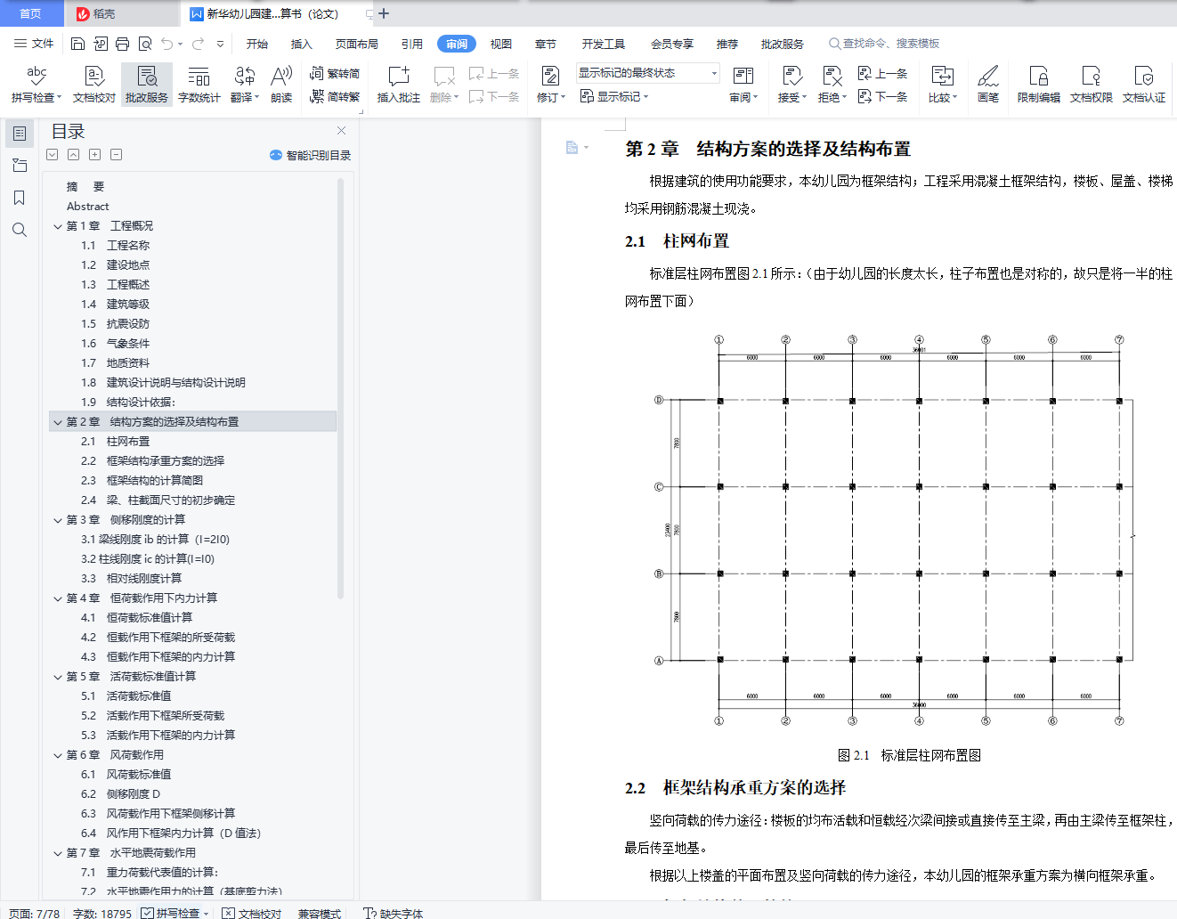Jump to Abstract in the outline

pyautogui.click(x=87, y=207)
